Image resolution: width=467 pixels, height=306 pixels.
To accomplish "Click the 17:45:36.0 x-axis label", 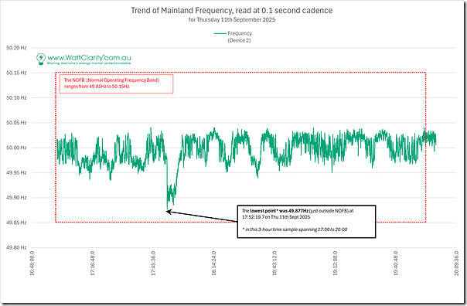I will click(153, 263).
